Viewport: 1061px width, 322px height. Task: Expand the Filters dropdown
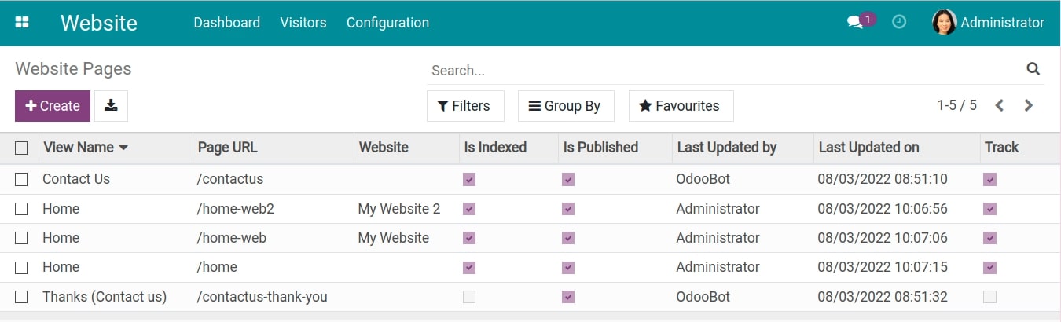[463, 106]
